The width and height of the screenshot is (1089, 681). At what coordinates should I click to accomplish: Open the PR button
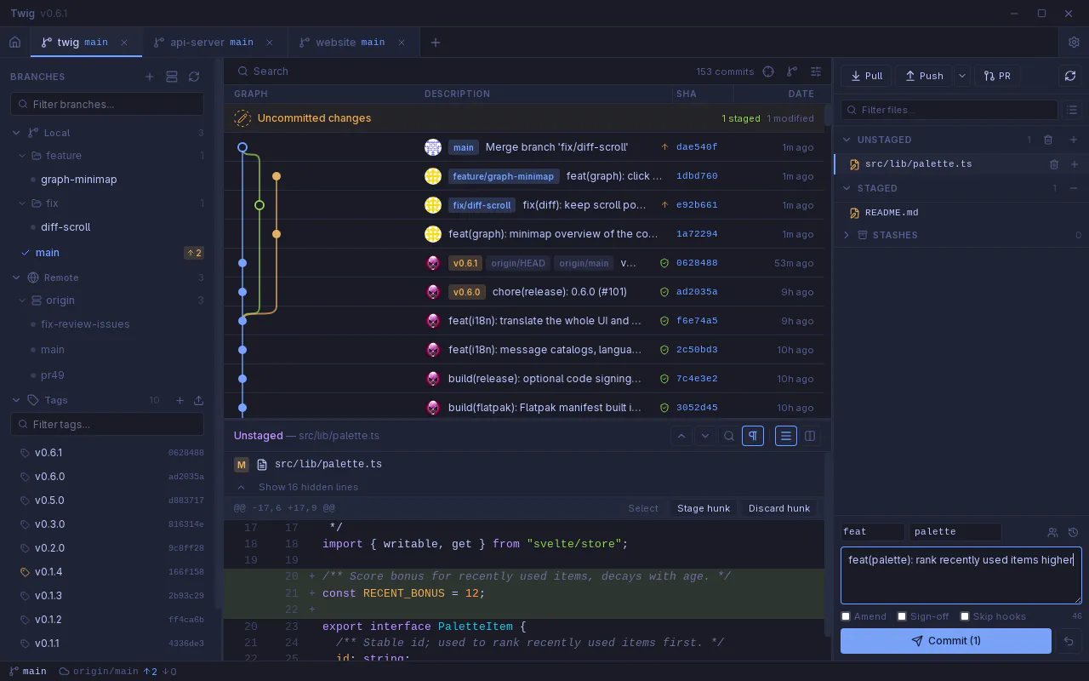997,76
